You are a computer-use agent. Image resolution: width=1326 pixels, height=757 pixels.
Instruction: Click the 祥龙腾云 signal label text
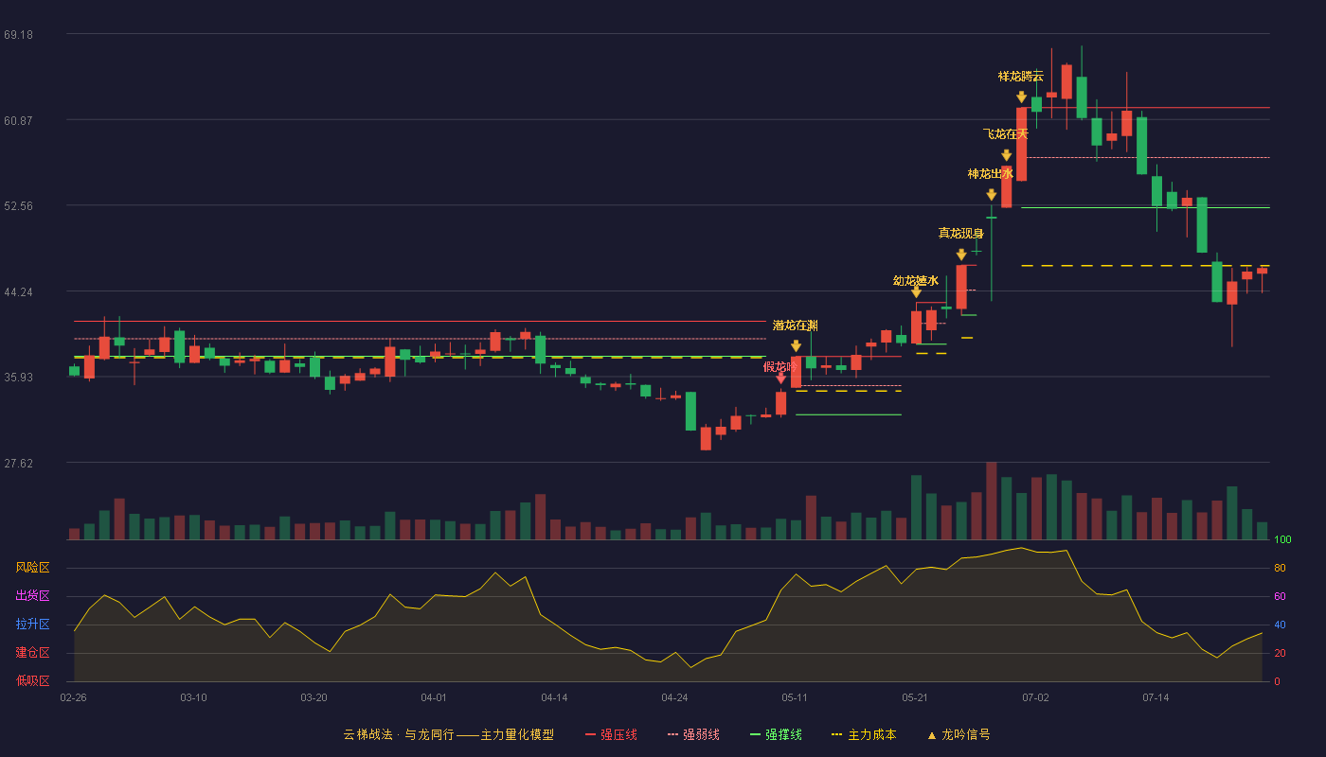[1021, 77]
